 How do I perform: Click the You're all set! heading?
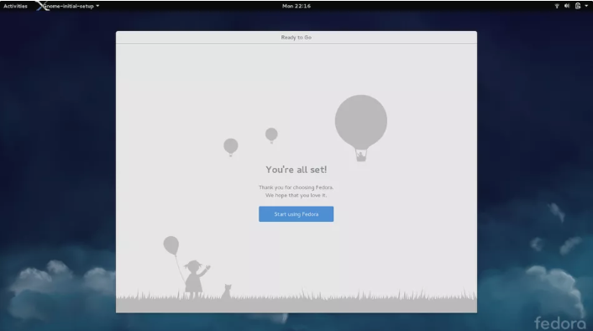pos(296,170)
